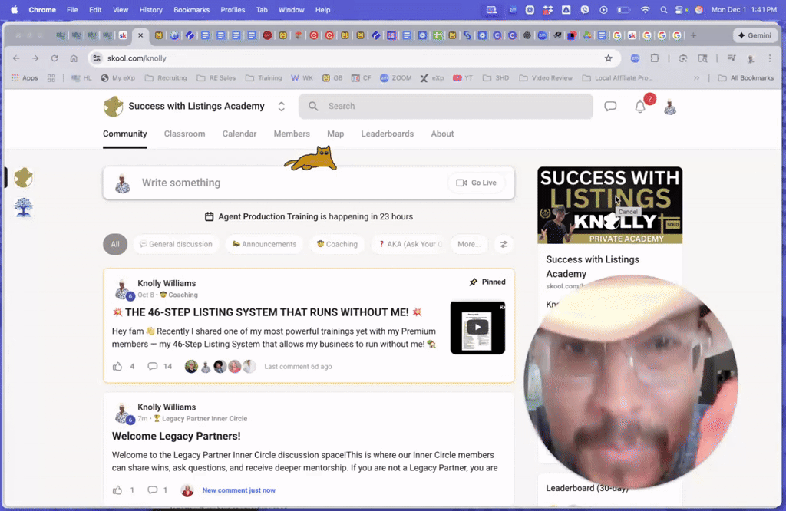Open the Map tab
This screenshot has height=511, width=786.
coord(335,134)
